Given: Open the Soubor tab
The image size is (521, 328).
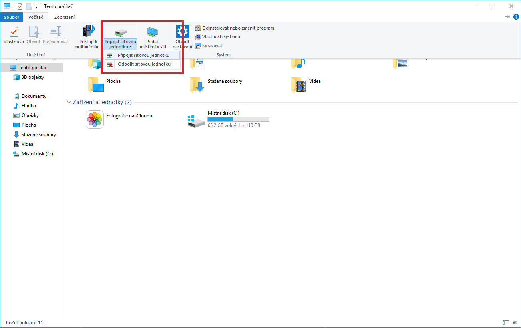Looking at the screenshot, I should (12, 17).
